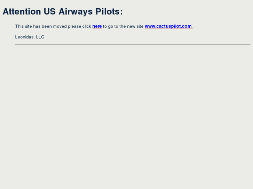Open the www.cactuspilot.com link

point(168,26)
